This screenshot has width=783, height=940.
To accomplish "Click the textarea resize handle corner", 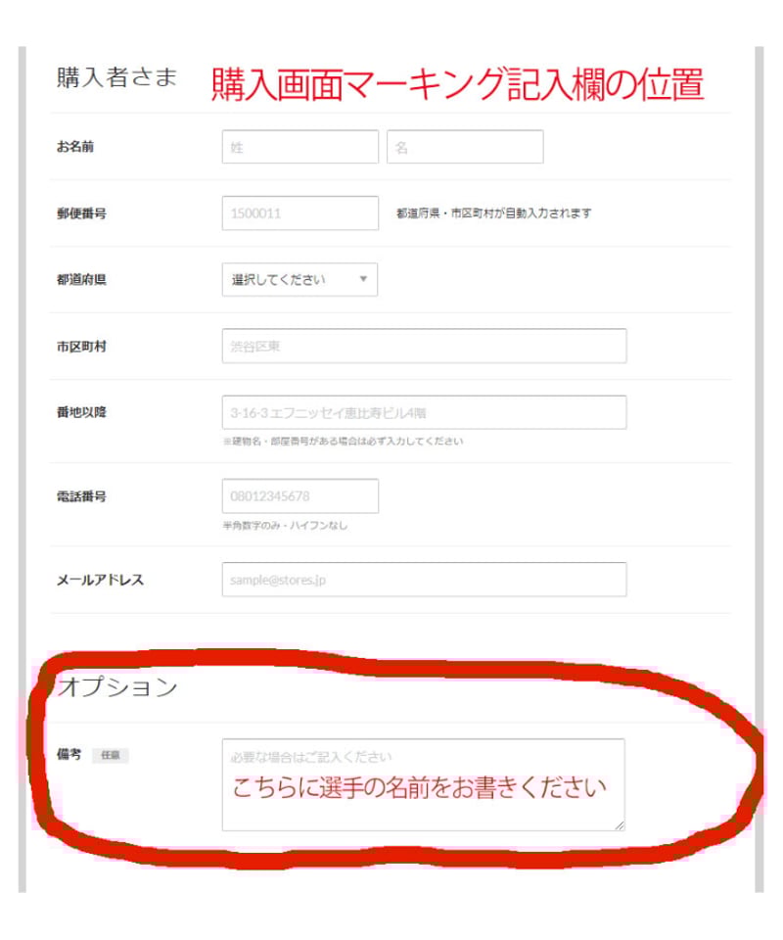I will 620,825.
